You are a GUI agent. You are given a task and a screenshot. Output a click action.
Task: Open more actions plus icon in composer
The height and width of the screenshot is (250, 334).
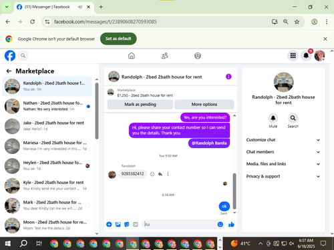click(x=109, y=225)
